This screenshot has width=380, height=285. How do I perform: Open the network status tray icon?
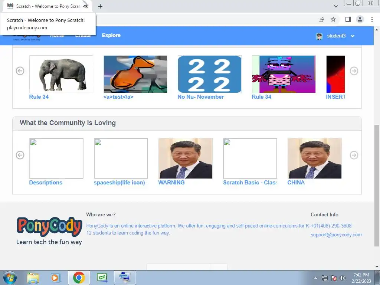[324, 278]
